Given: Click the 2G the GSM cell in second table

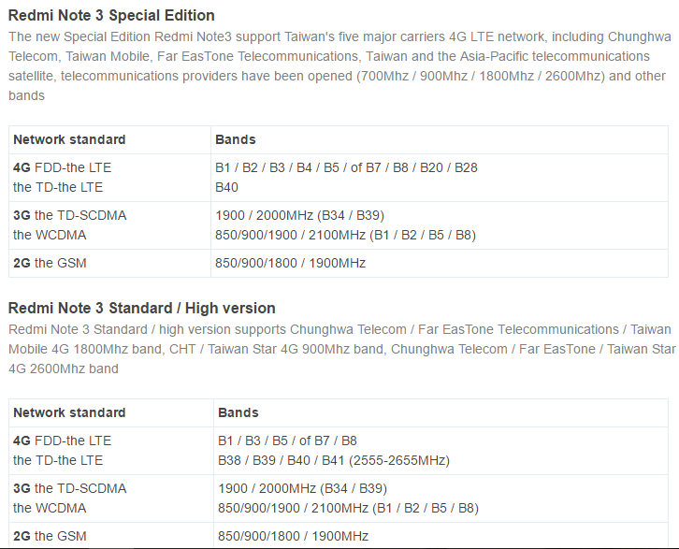Looking at the screenshot, I should 50,536.
